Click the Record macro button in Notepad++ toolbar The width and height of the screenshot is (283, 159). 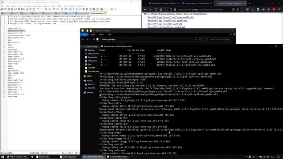pyautogui.click(x=102, y=9)
